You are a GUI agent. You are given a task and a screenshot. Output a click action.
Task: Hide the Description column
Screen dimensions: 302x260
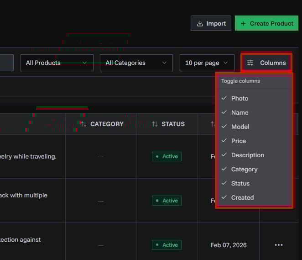tap(254, 155)
